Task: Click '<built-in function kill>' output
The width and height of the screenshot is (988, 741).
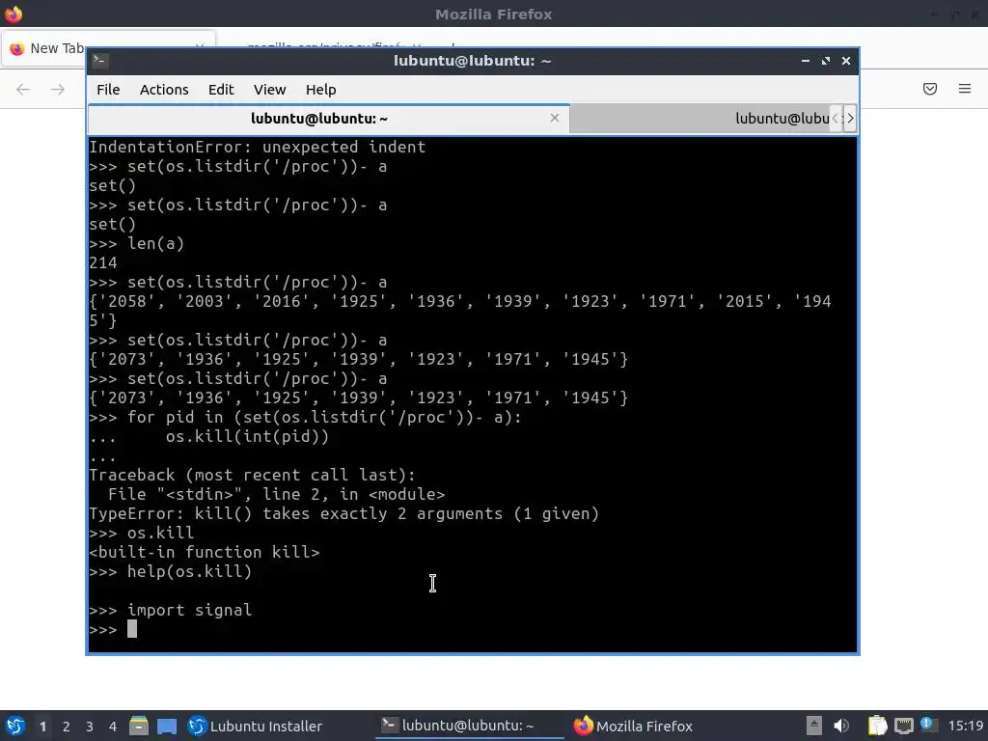Action: [x=205, y=552]
